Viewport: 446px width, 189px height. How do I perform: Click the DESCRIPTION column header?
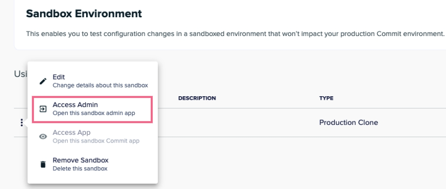pos(197,98)
